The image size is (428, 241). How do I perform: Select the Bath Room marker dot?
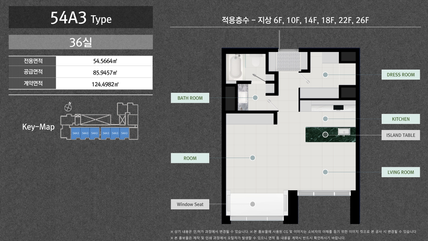[255, 98]
